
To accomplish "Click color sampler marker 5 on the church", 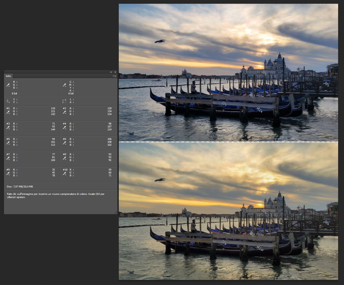I will click(264, 72).
